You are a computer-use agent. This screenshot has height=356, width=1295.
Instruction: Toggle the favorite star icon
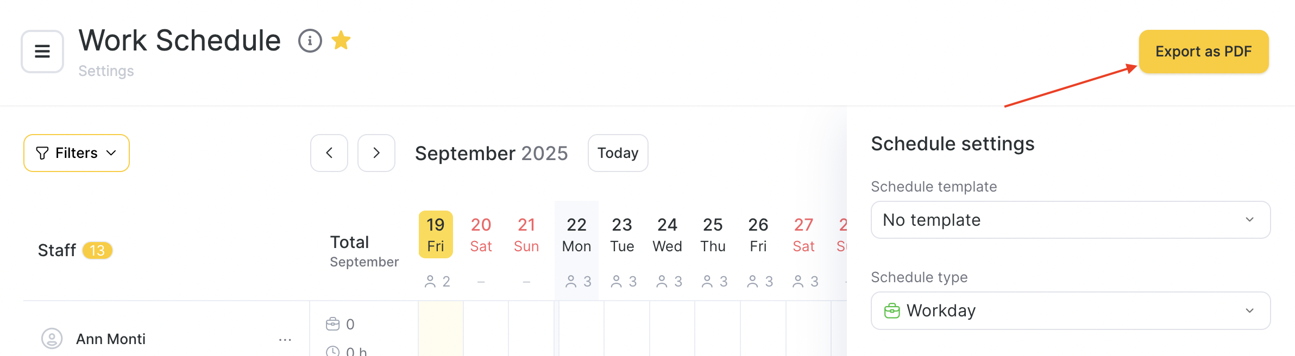click(341, 41)
